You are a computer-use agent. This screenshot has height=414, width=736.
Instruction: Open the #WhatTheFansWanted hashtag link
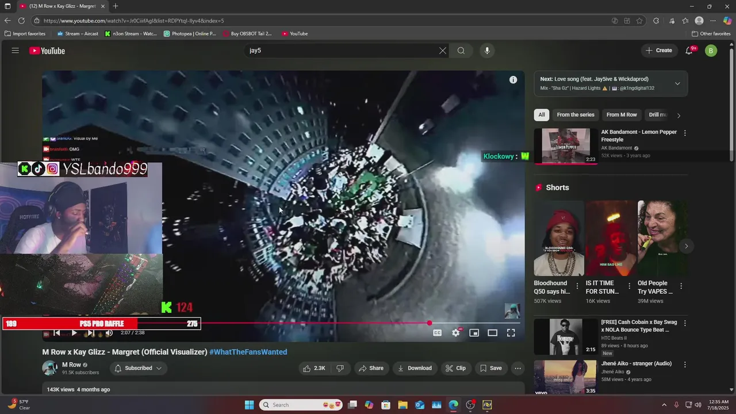248,352
